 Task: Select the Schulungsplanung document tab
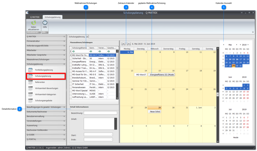click(x=77, y=37)
